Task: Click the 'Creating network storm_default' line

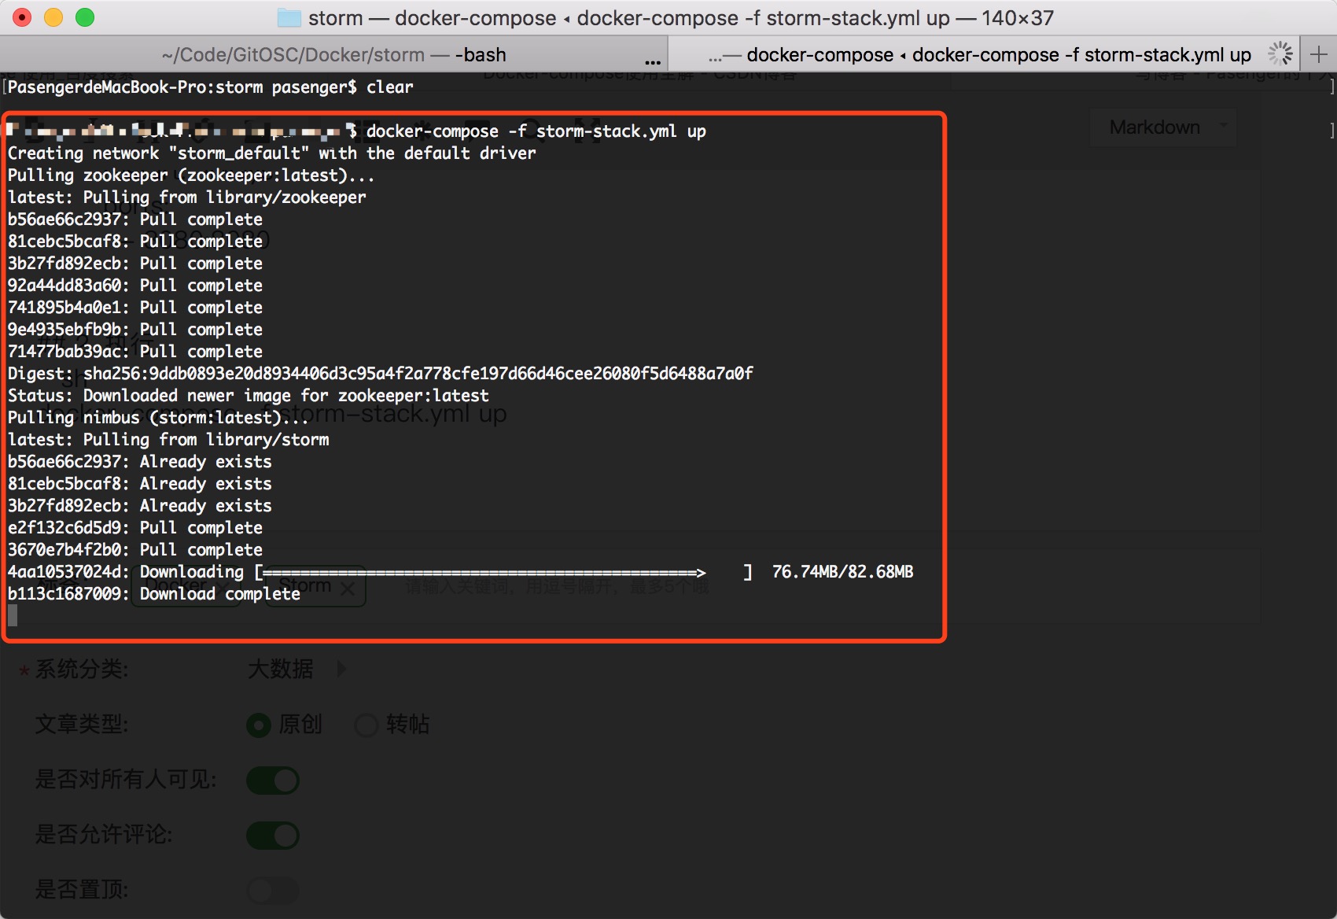Action: point(272,153)
